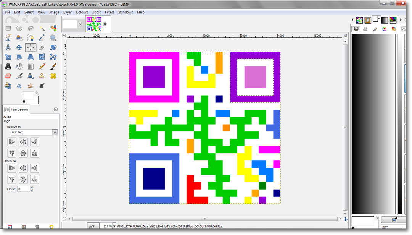This screenshot has width=412, height=235.
Task: Reset colours to black and white
Action: click(x=24, y=102)
